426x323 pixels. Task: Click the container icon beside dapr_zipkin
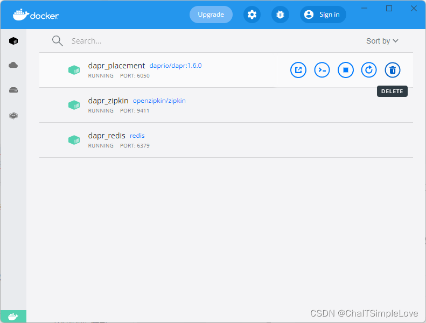click(x=74, y=105)
